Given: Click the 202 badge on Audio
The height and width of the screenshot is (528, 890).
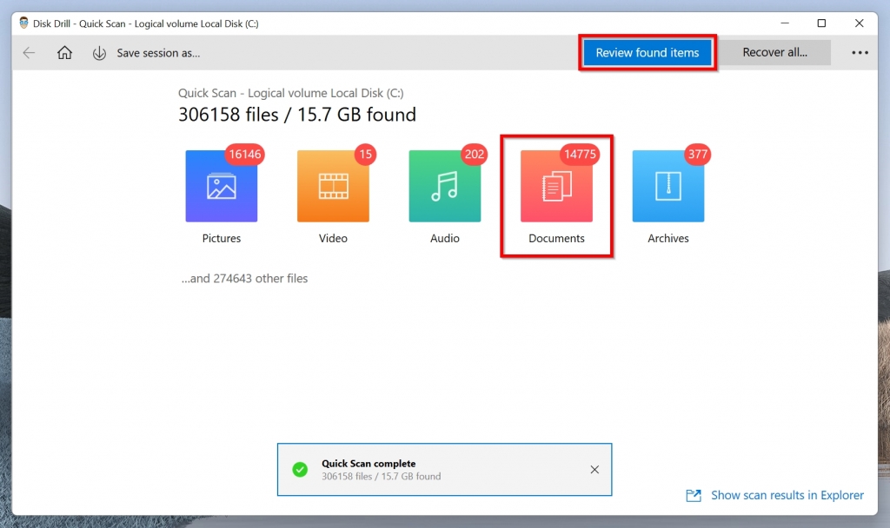Looking at the screenshot, I should click(x=475, y=155).
